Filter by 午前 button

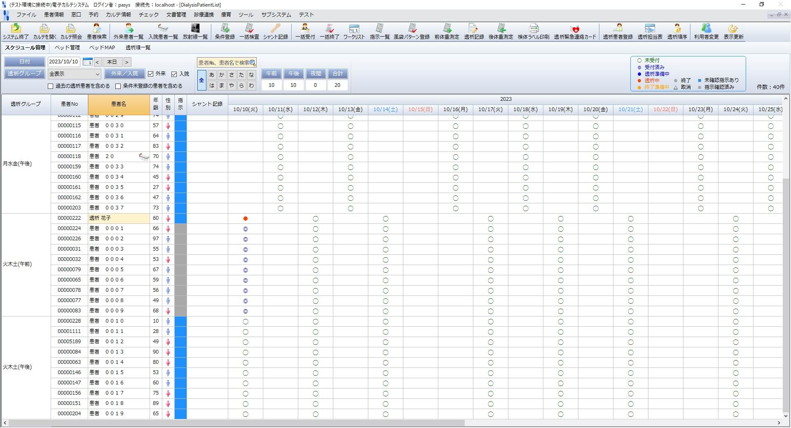point(271,74)
